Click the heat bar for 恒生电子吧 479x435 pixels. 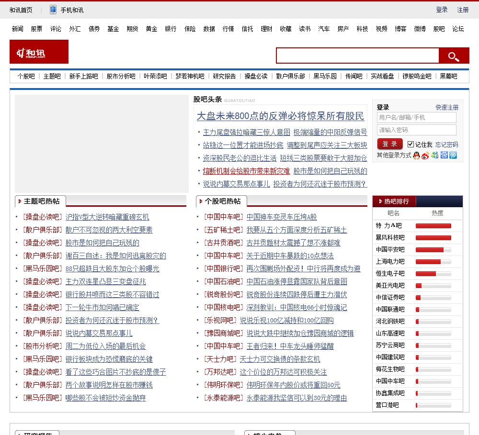[433, 274]
